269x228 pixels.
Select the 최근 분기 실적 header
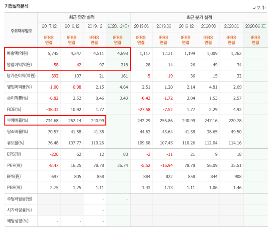199,17
